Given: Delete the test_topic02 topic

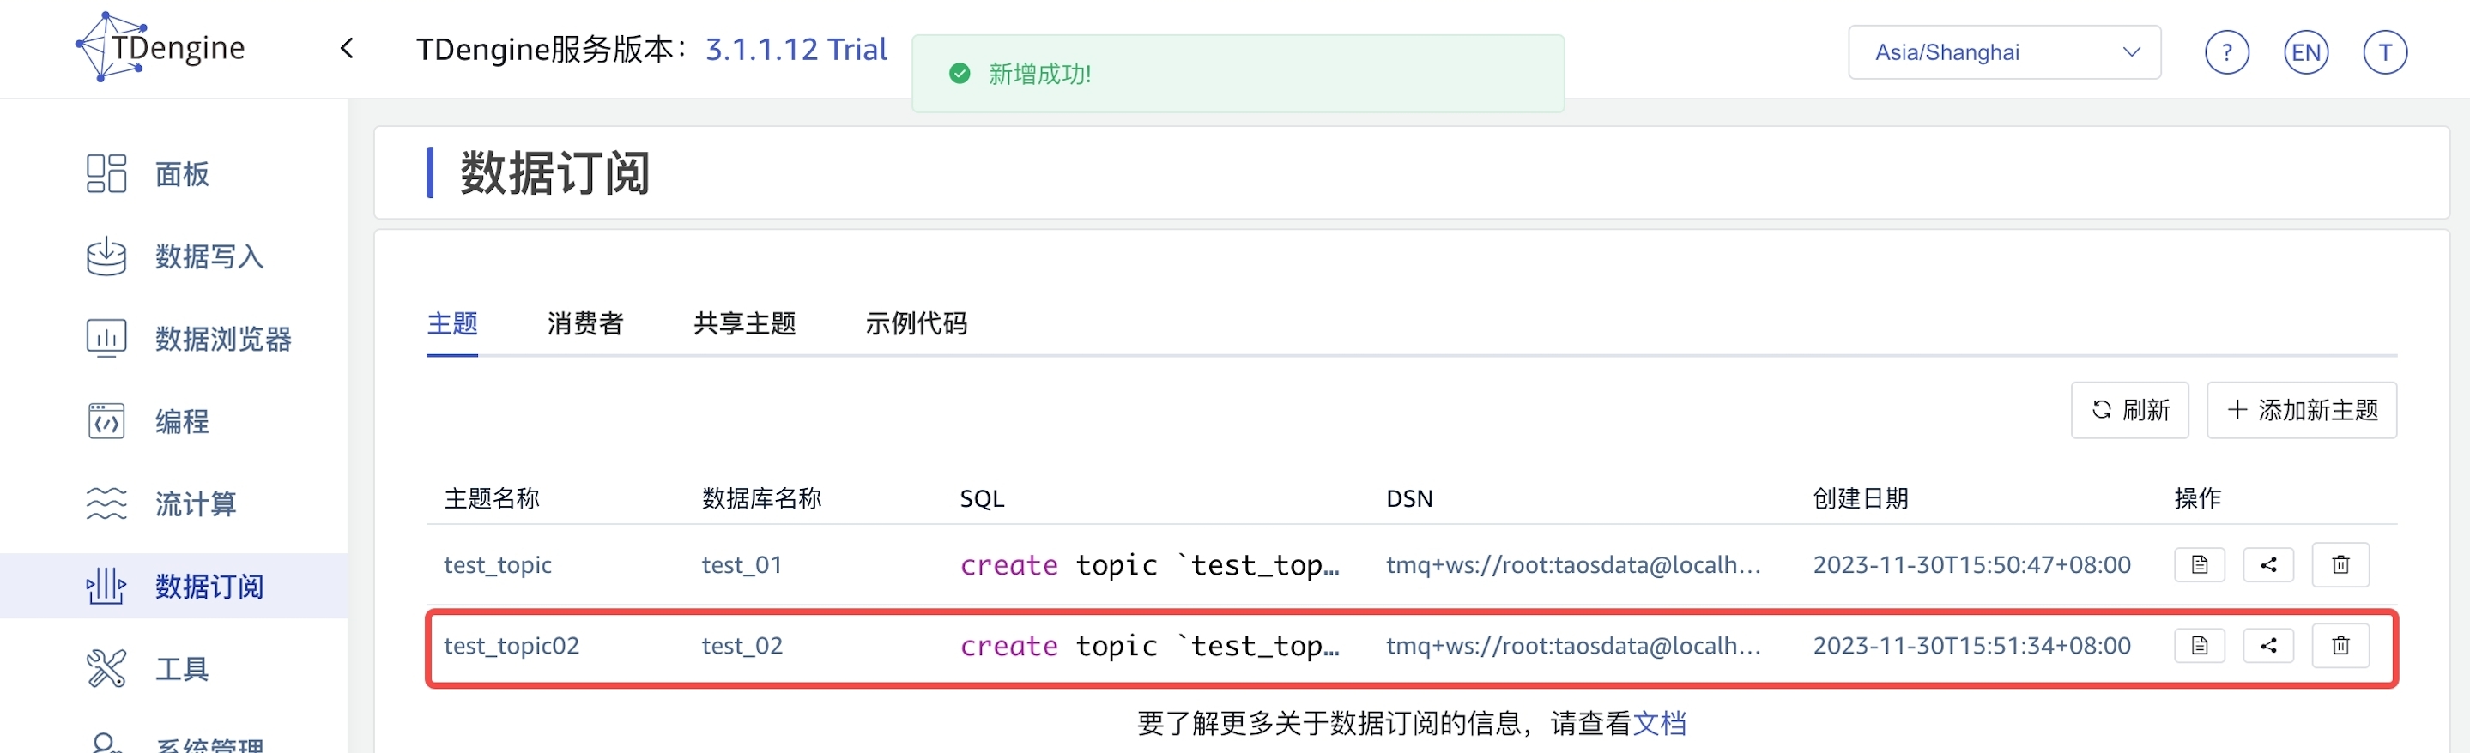Looking at the screenshot, I should pos(2340,646).
